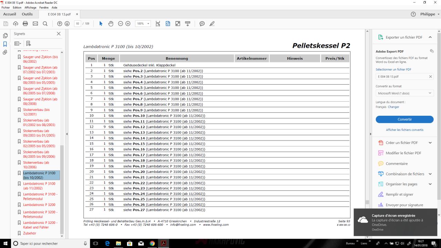
Task: Click the read mode toolbar icon
Action: (188, 24)
